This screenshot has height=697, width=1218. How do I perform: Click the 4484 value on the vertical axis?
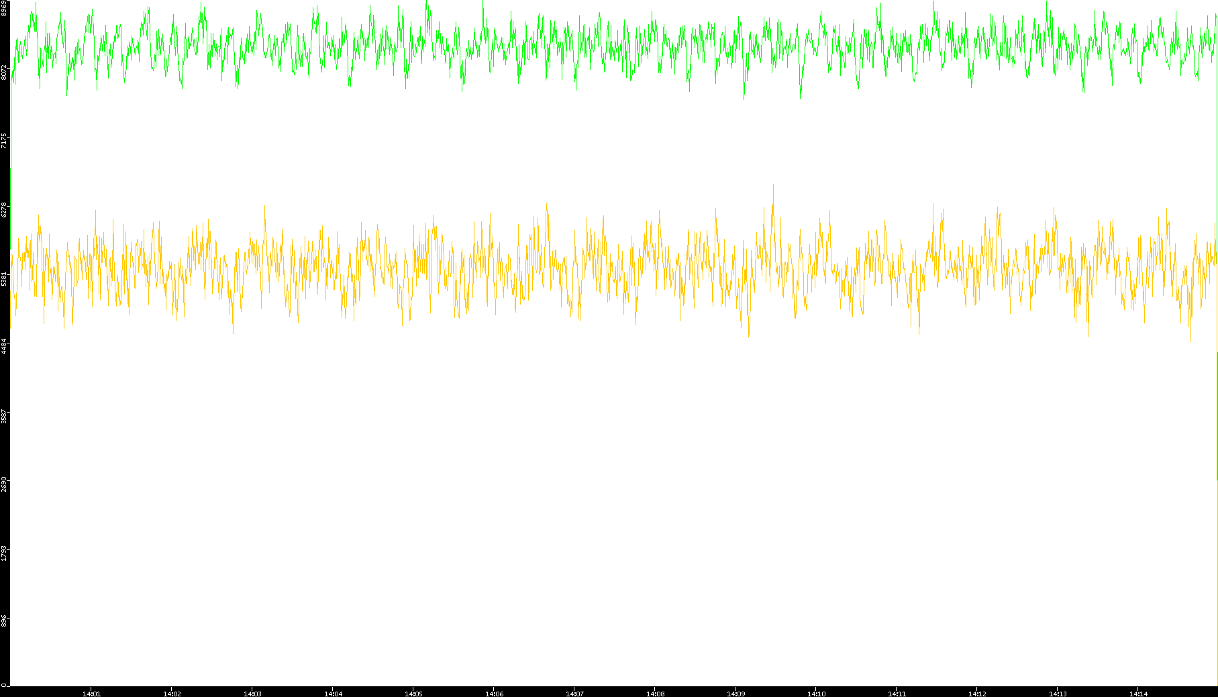tap(5, 347)
